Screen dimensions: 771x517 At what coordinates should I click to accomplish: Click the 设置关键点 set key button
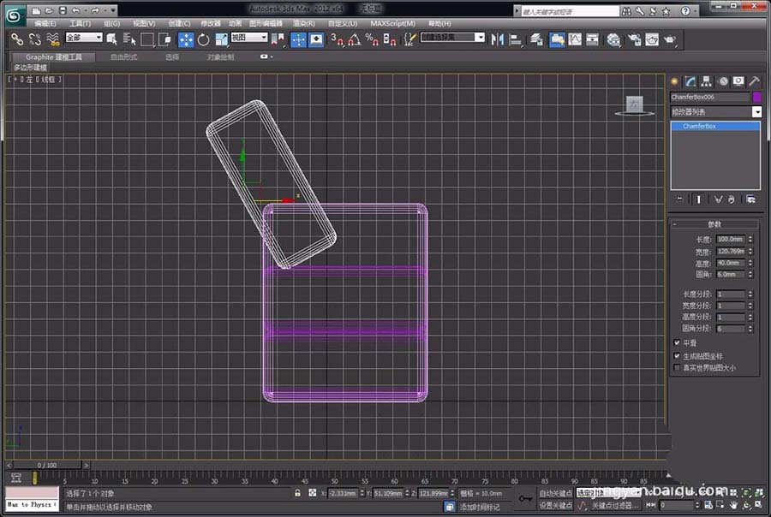tap(555, 505)
